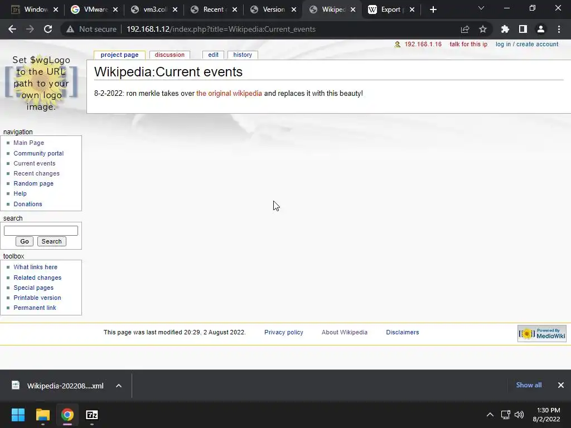Click Show all downloads
This screenshot has height=428, width=571.
[x=529, y=385]
